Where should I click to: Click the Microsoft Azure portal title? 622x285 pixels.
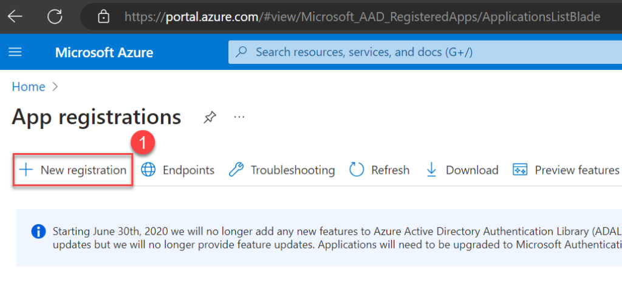[104, 52]
